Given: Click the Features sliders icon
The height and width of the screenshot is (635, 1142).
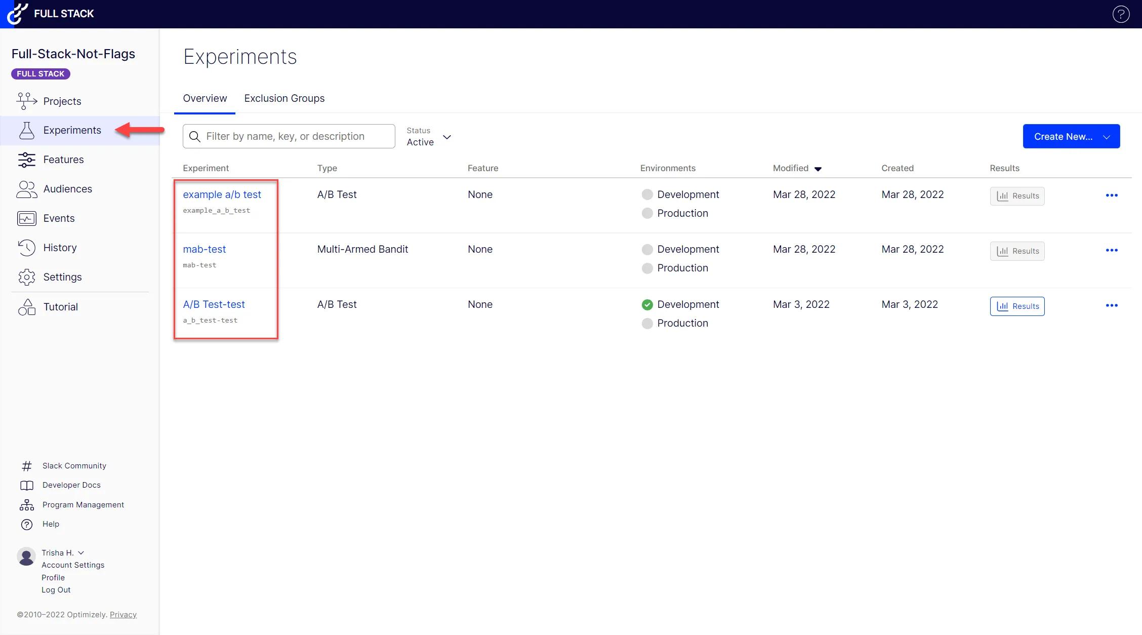Looking at the screenshot, I should [x=27, y=160].
